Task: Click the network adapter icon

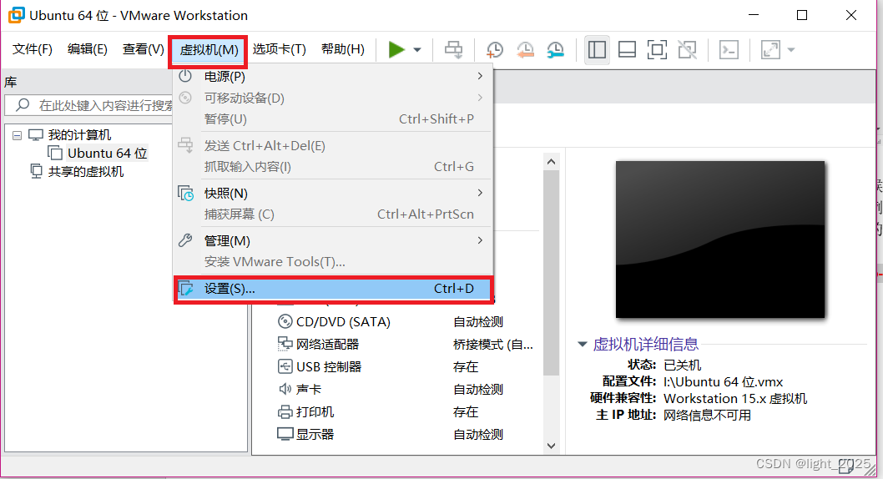Action: click(285, 344)
